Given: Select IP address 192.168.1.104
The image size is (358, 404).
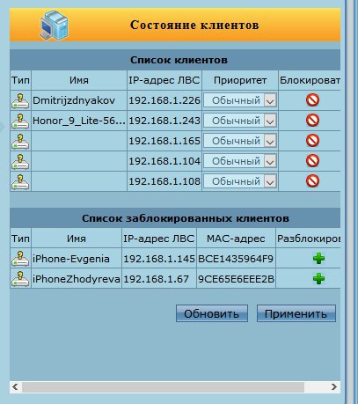Looking at the screenshot, I should (164, 161).
